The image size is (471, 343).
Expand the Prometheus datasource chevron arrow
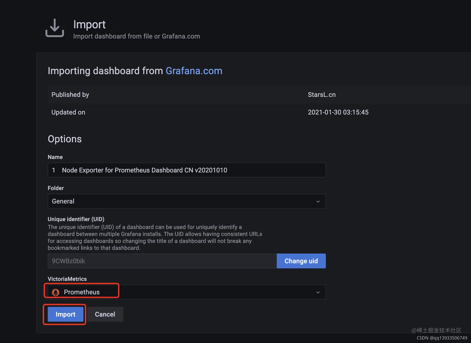pos(318,293)
